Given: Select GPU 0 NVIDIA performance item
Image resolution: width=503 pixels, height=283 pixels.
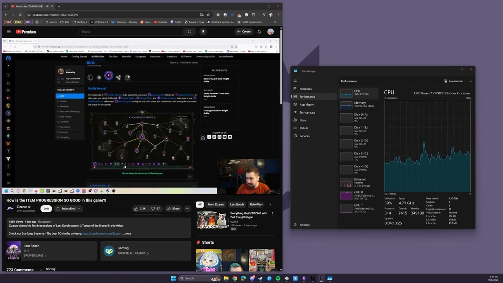Looking at the screenshot, I should 359,195.
